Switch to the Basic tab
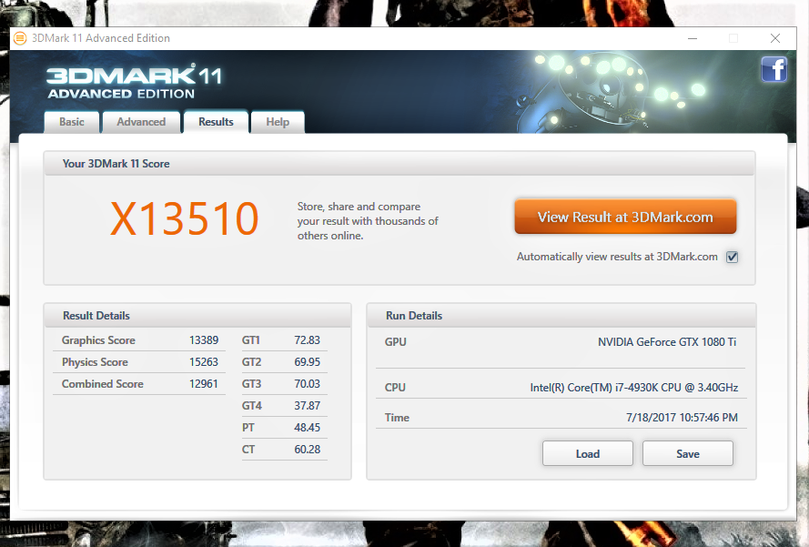 (x=72, y=122)
